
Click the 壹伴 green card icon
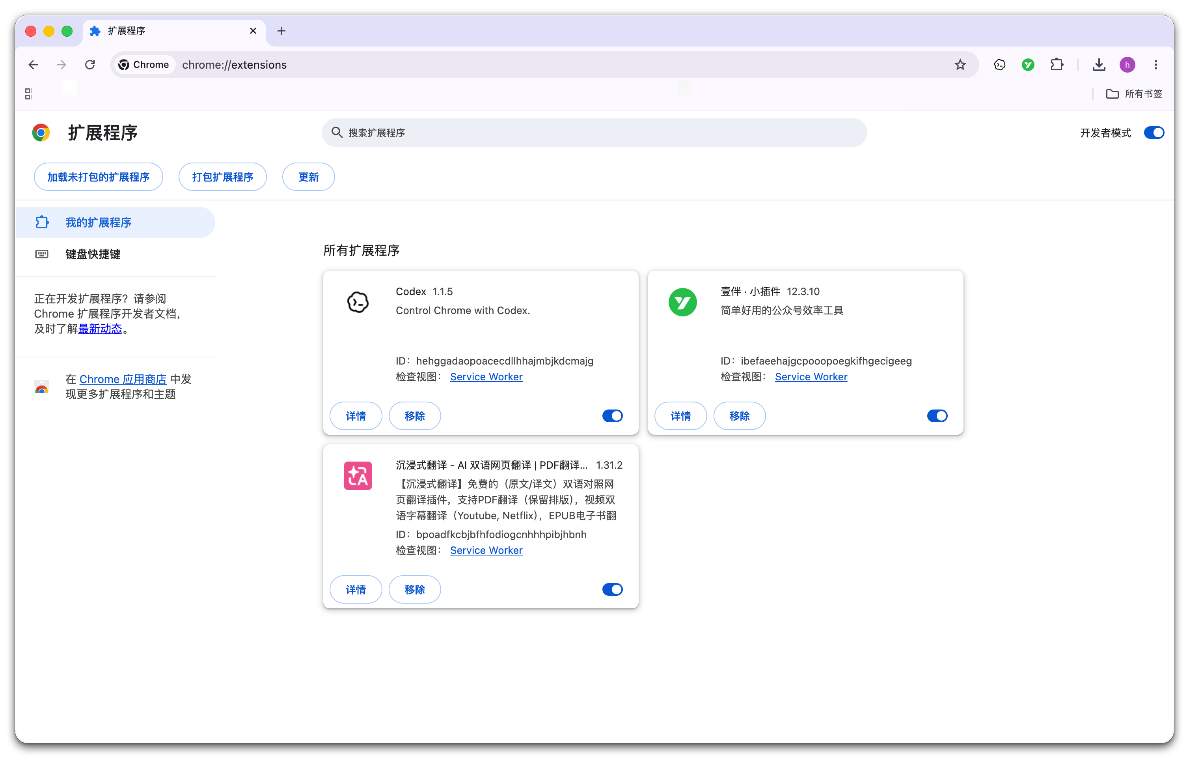682,302
